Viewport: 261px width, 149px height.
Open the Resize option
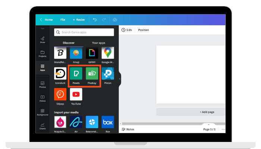pos(79,20)
